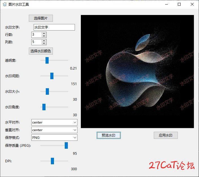The width and height of the screenshot is (199, 177).
Task: Click the 预览水印 button
Action: (x=109, y=135)
